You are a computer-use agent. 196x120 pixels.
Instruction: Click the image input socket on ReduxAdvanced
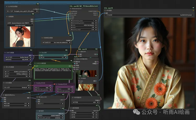coord(70,17)
